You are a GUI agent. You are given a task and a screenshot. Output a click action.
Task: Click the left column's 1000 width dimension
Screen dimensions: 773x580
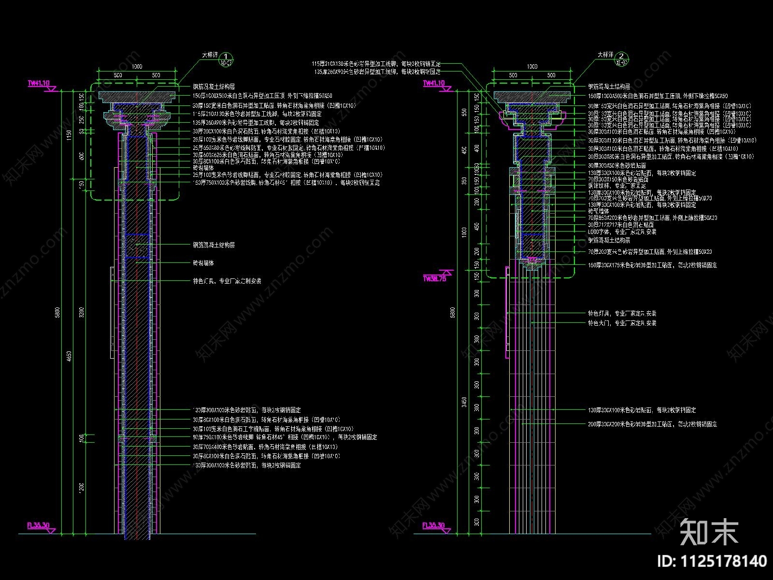click(x=137, y=66)
